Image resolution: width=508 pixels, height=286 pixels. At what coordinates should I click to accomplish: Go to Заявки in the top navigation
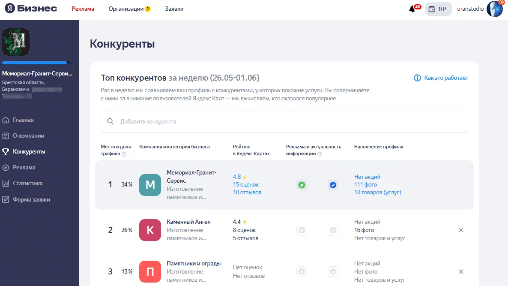(x=174, y=9)
